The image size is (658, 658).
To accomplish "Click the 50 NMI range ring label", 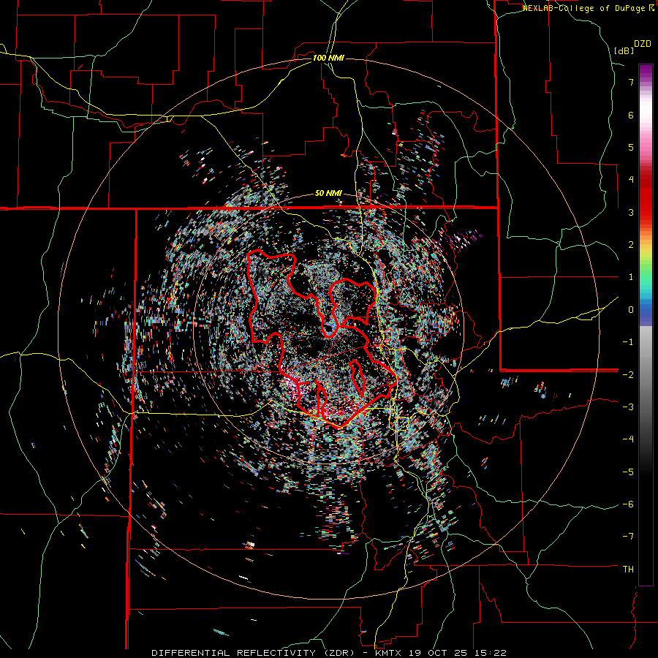I will tap(328, 194).
